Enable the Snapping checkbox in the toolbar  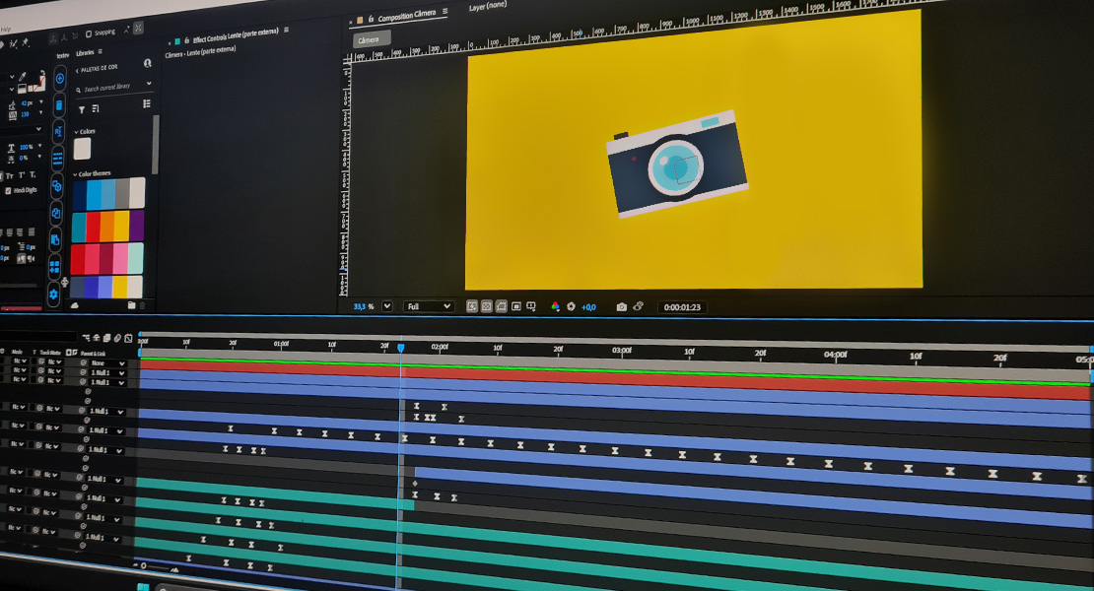coord(89,33)
